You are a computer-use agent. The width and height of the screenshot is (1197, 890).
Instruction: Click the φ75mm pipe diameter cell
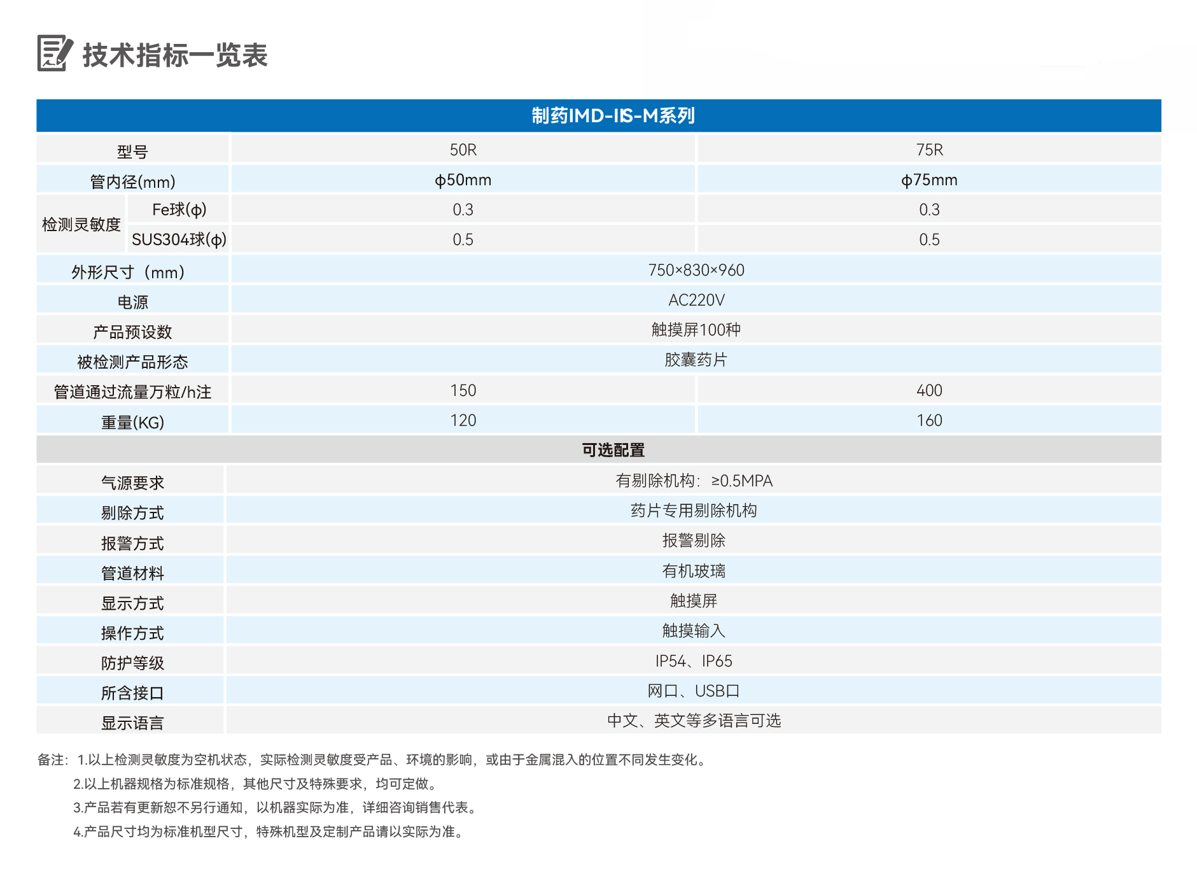click(x=930, y=180)
